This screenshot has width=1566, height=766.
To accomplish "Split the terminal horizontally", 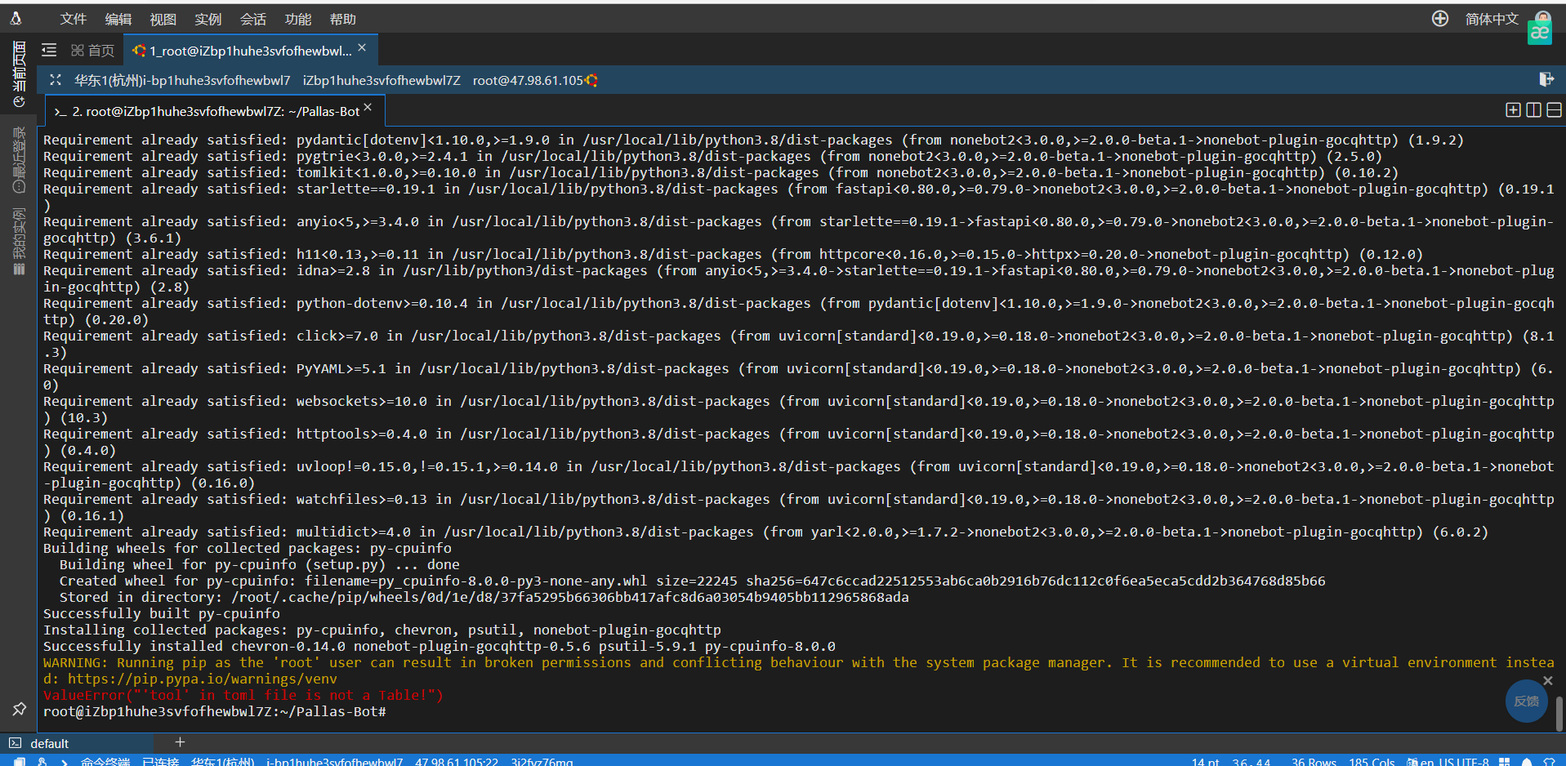I will tap(1554, 109).
